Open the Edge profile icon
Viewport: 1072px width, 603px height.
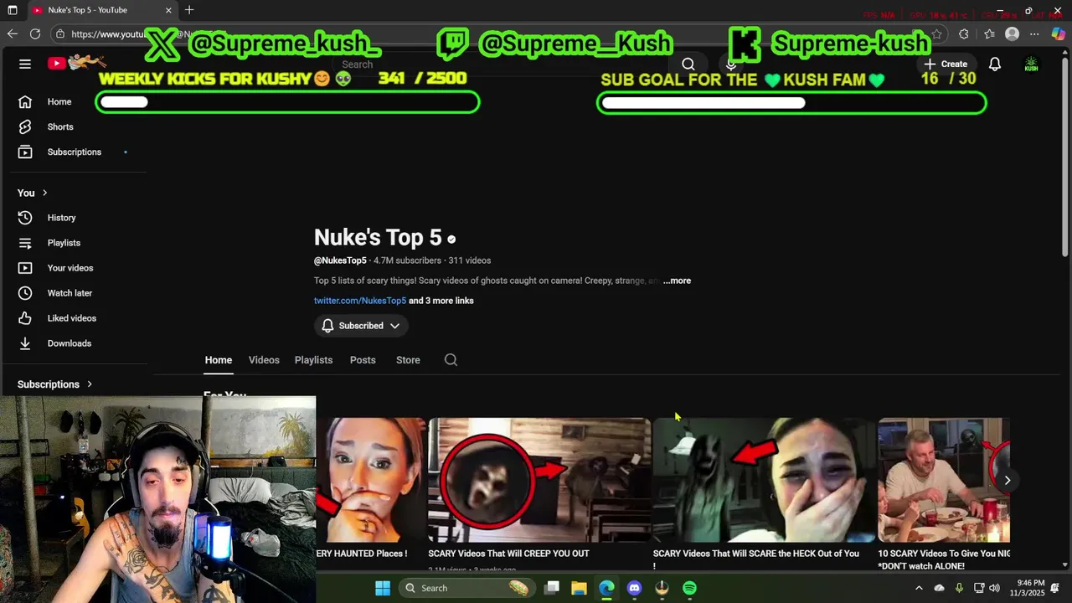pos(1013,33)
